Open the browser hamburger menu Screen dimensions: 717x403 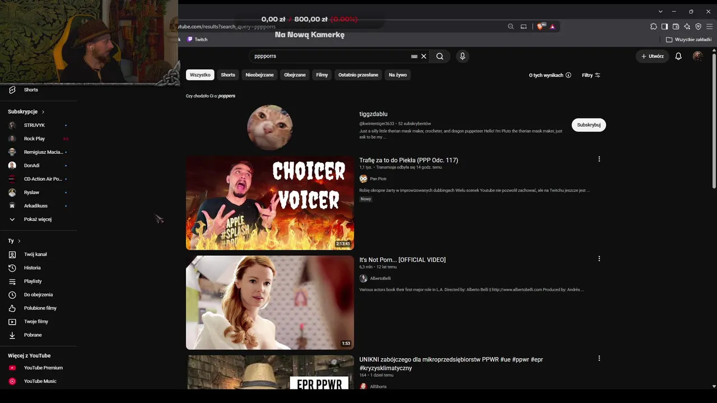(x=710, y=26)
